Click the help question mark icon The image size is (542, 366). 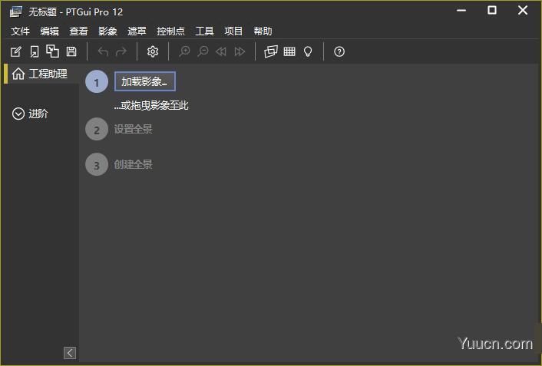pyautogui.click(x=339, y=51)
